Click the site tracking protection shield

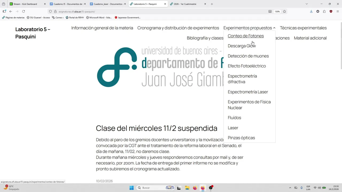[50, 11]
